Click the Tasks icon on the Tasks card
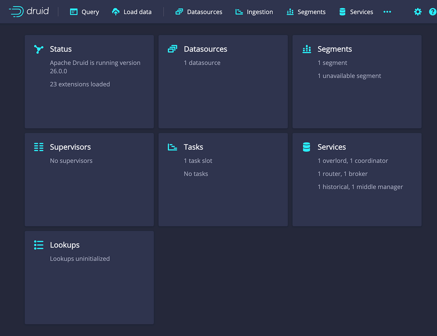The image size is (437, 336). (172, 147)
